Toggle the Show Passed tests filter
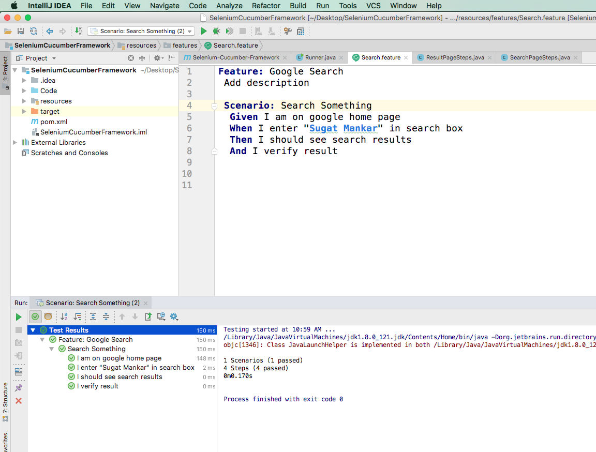 [x=35, y=317]
